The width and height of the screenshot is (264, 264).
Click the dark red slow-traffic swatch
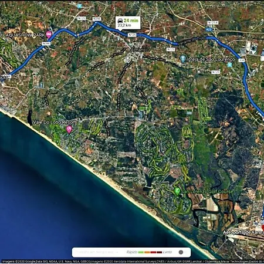point(159,252)
